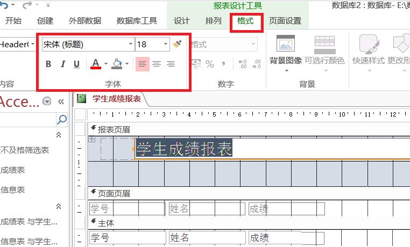The height and width of the screenshot is (247, 410).
Task: Collapse navigation pane with double-chevron icon
Action: 61,101
